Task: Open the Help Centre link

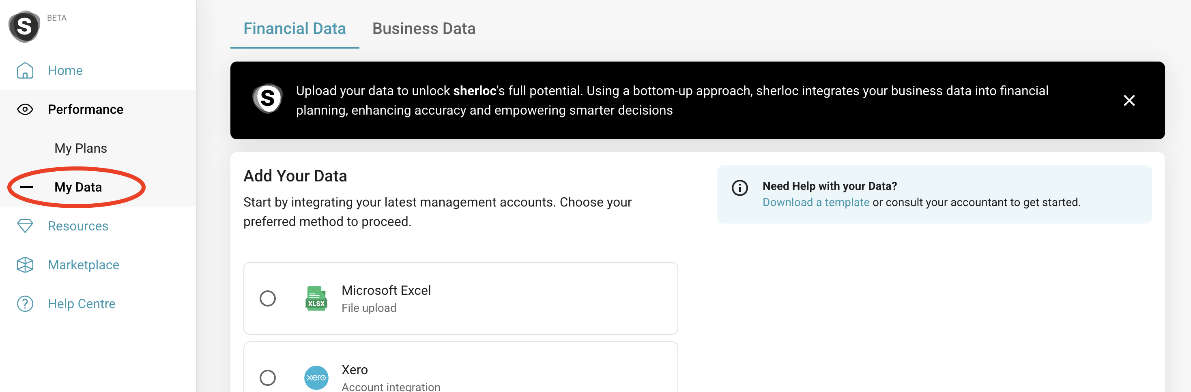Action: (82, 303)
